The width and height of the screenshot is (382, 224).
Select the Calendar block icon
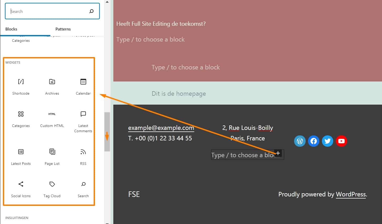pyautogui.click(x=83, y=82)
